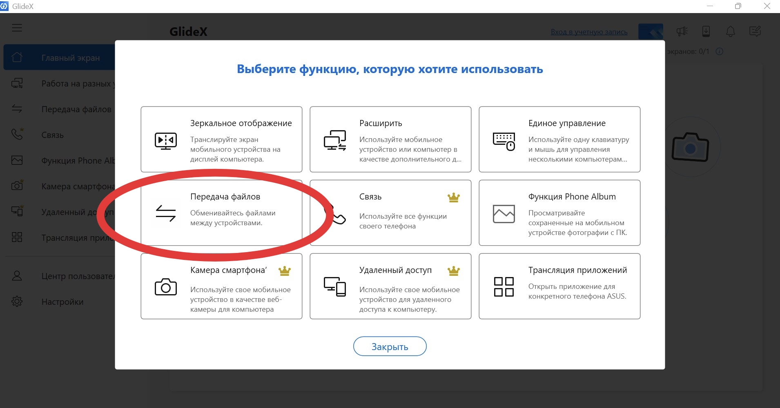Screen dimensions: 780x408
Task: Open Работа на разных устройствах in the sidebar
Action: click(59, 83)
